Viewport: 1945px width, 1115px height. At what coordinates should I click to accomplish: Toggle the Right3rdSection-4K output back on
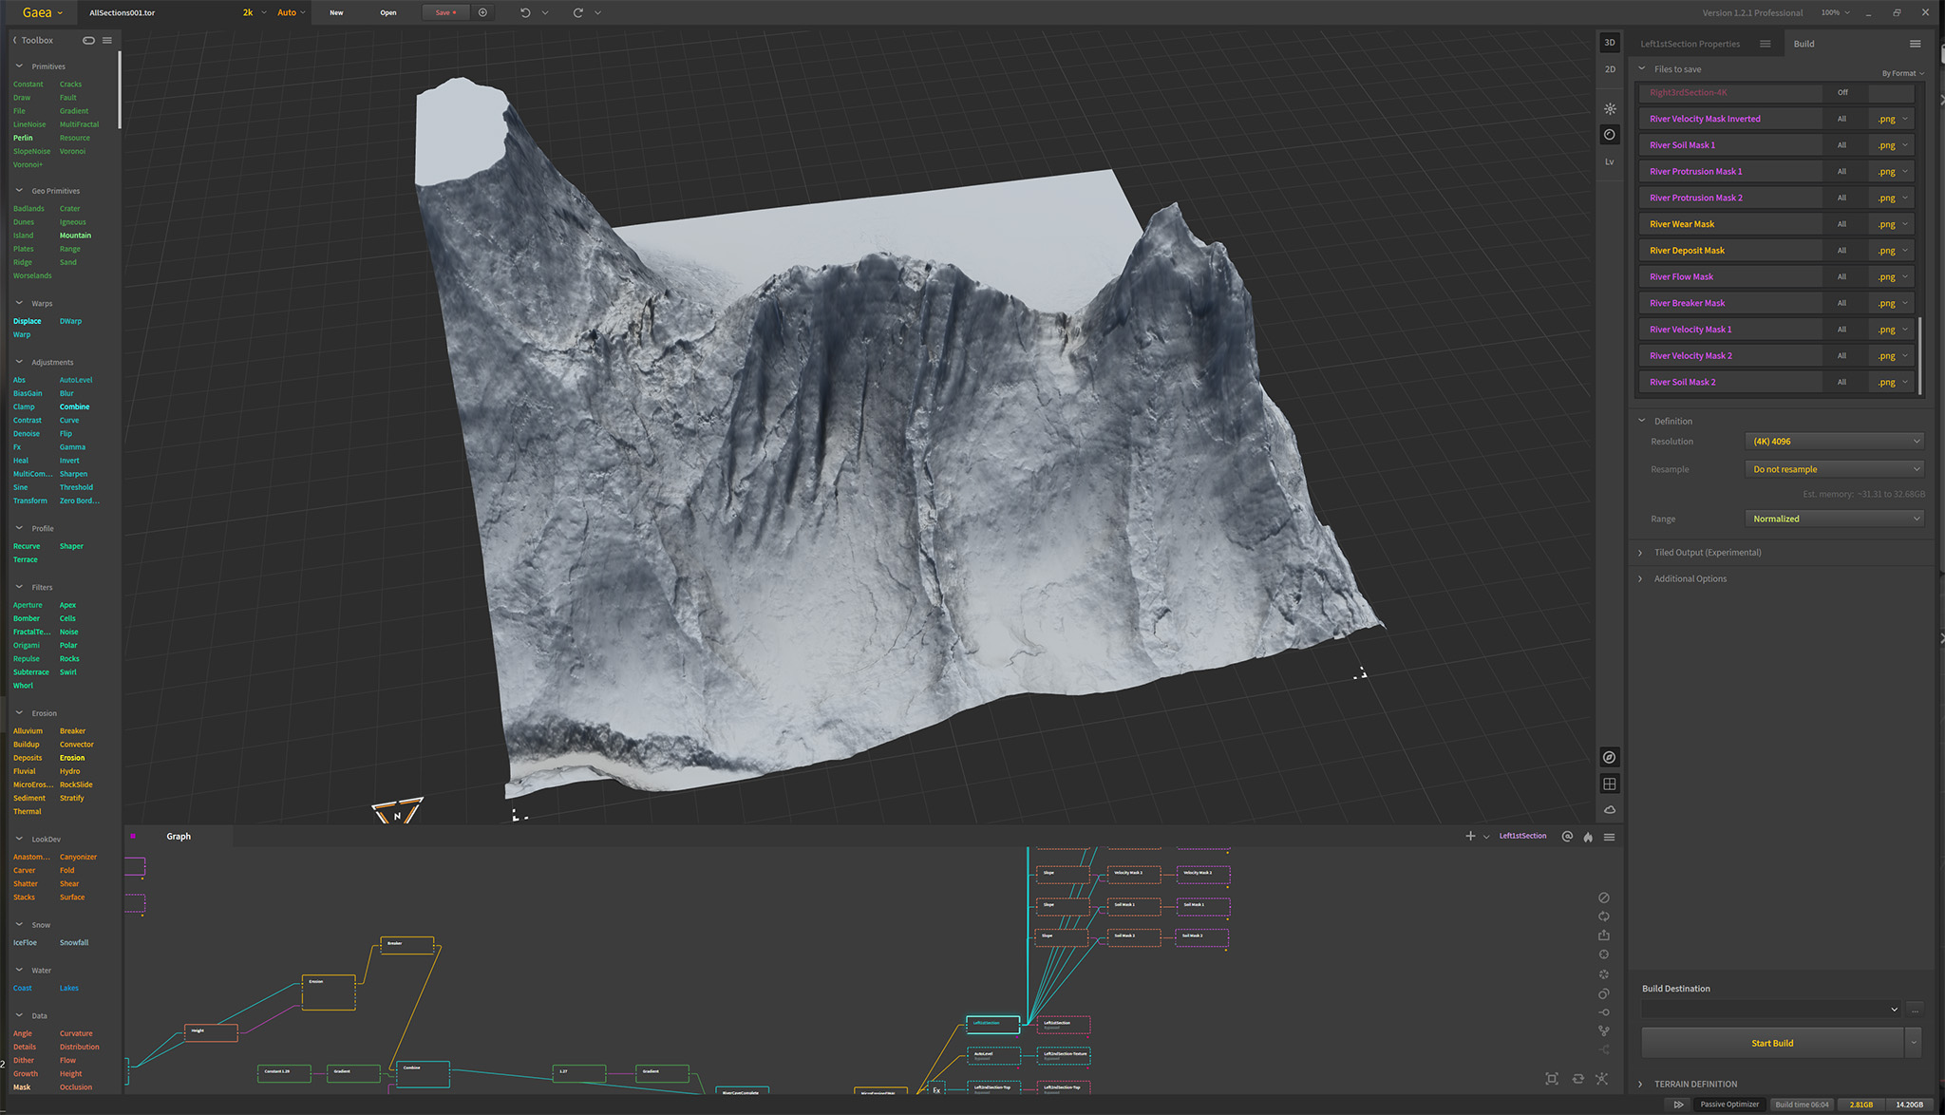(x=1841, y=92)
